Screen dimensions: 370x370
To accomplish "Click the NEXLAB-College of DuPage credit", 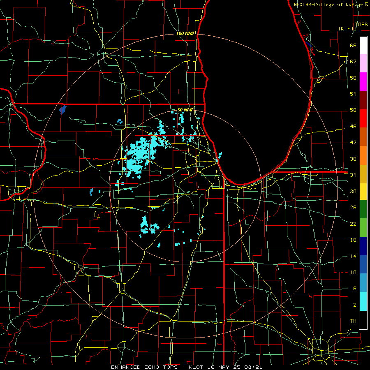I will [x=331, y=5].
